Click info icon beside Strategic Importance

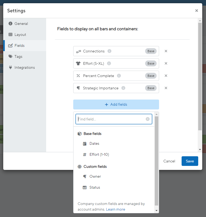coord(123,88)
